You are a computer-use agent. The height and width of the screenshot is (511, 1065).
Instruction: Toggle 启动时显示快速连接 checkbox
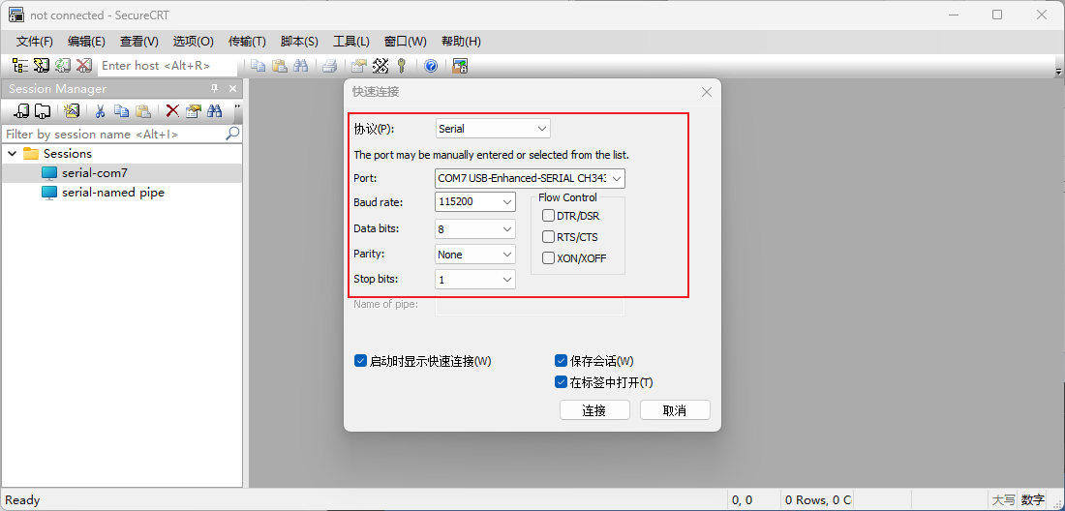[361, 361]
